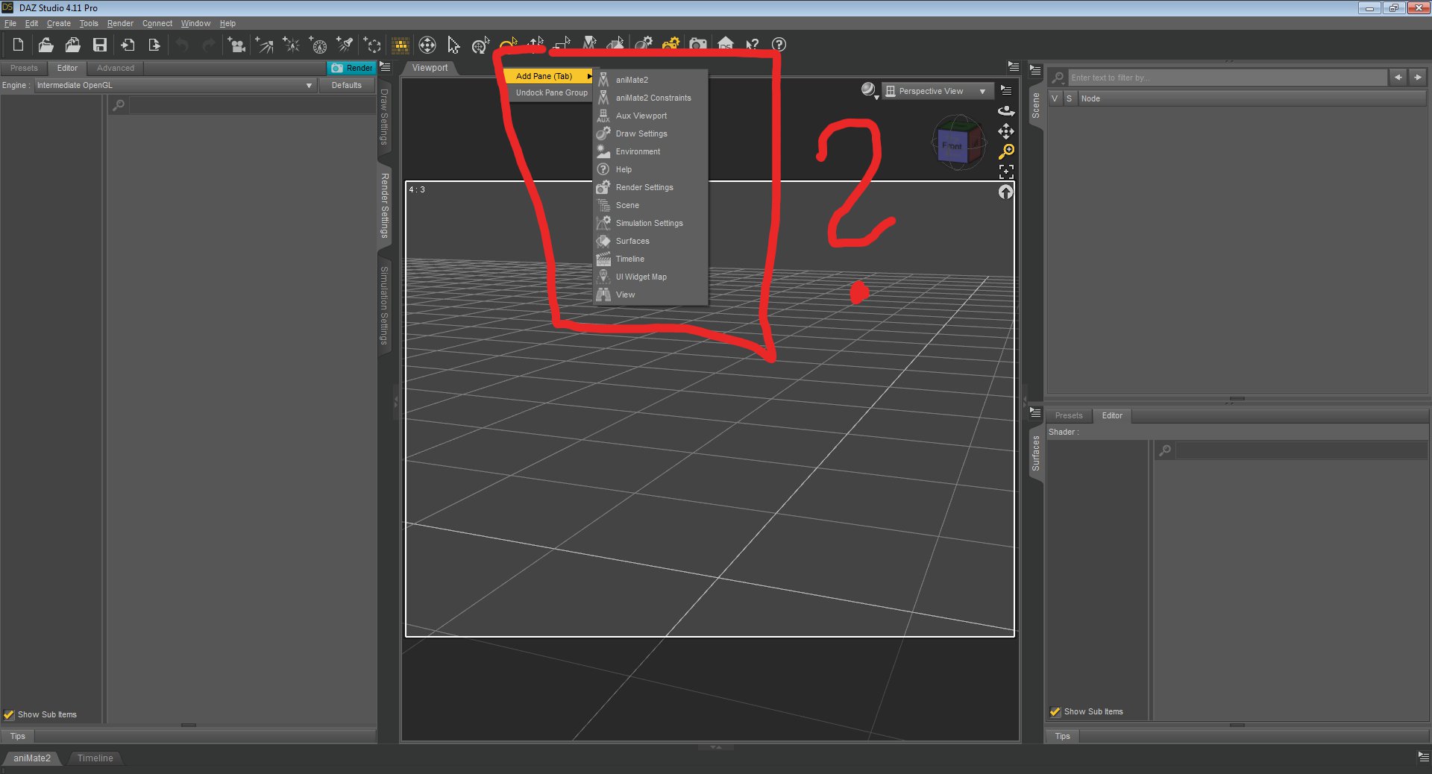
Task: Click the Defaults button
Action: [x=347, y=85]
